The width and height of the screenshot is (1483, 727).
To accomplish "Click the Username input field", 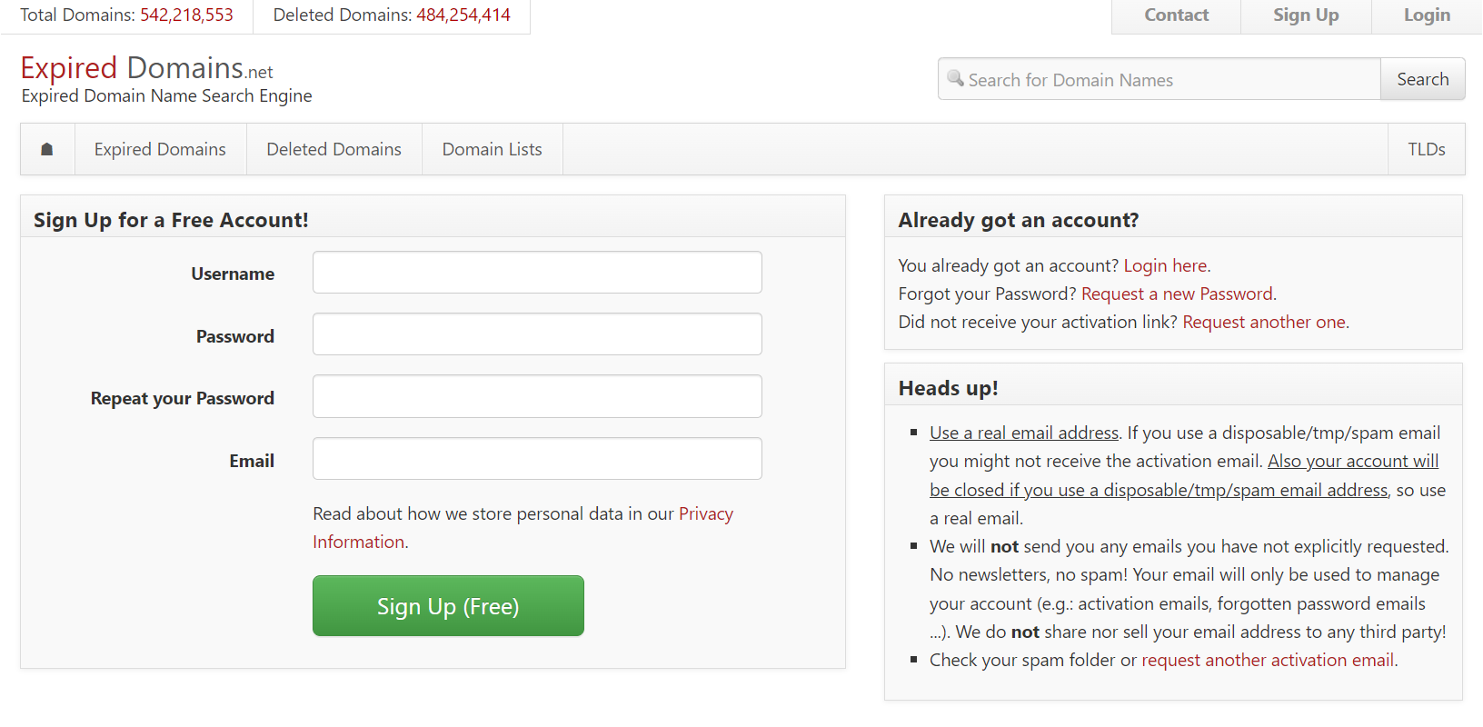I will (x=537, y=273).
